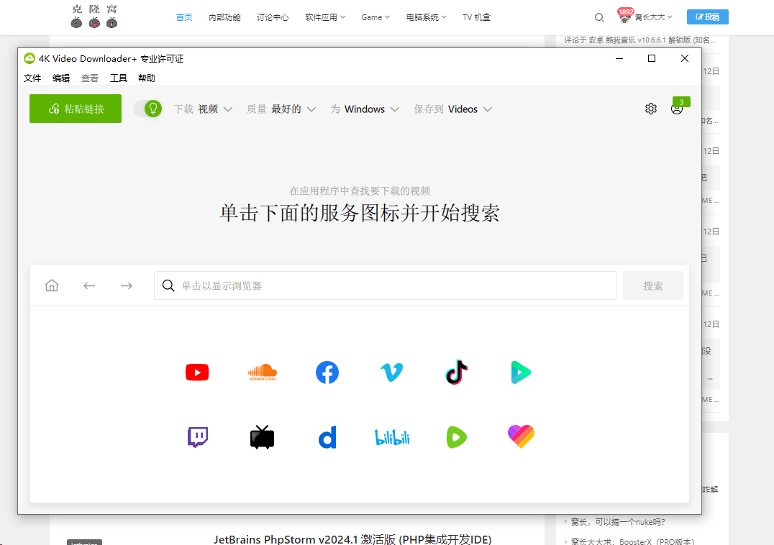Open 帮助 menu
The height and width of the screenshot is (545, 774).
(x=147, y=78)
